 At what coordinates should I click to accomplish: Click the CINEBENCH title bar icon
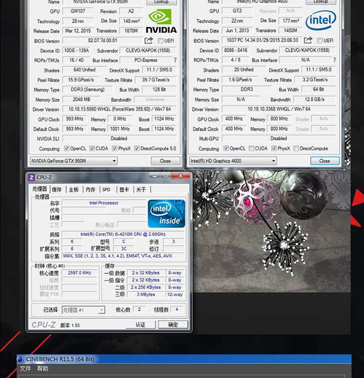click(20, 359)
